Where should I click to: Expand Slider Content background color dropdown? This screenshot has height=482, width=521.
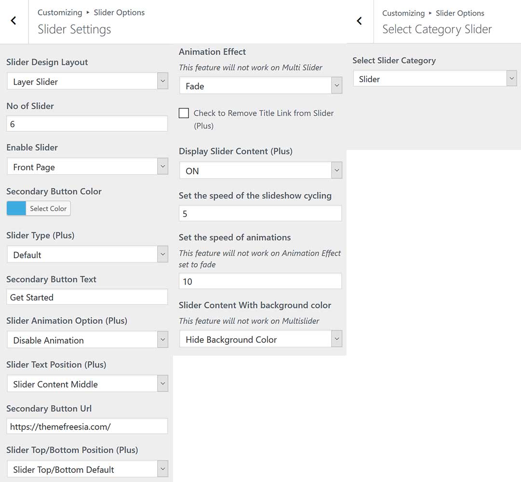260,339
